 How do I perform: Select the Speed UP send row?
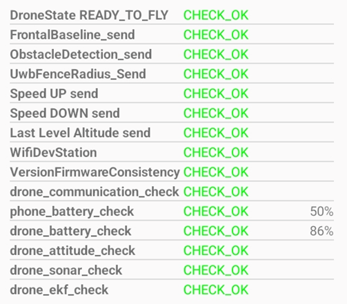pos(172,94)
